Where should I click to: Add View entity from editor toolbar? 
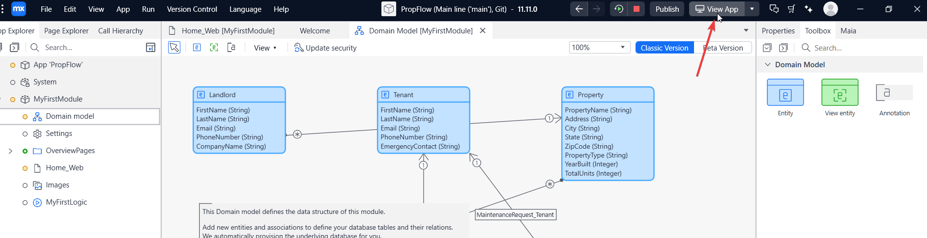(214, 48)
